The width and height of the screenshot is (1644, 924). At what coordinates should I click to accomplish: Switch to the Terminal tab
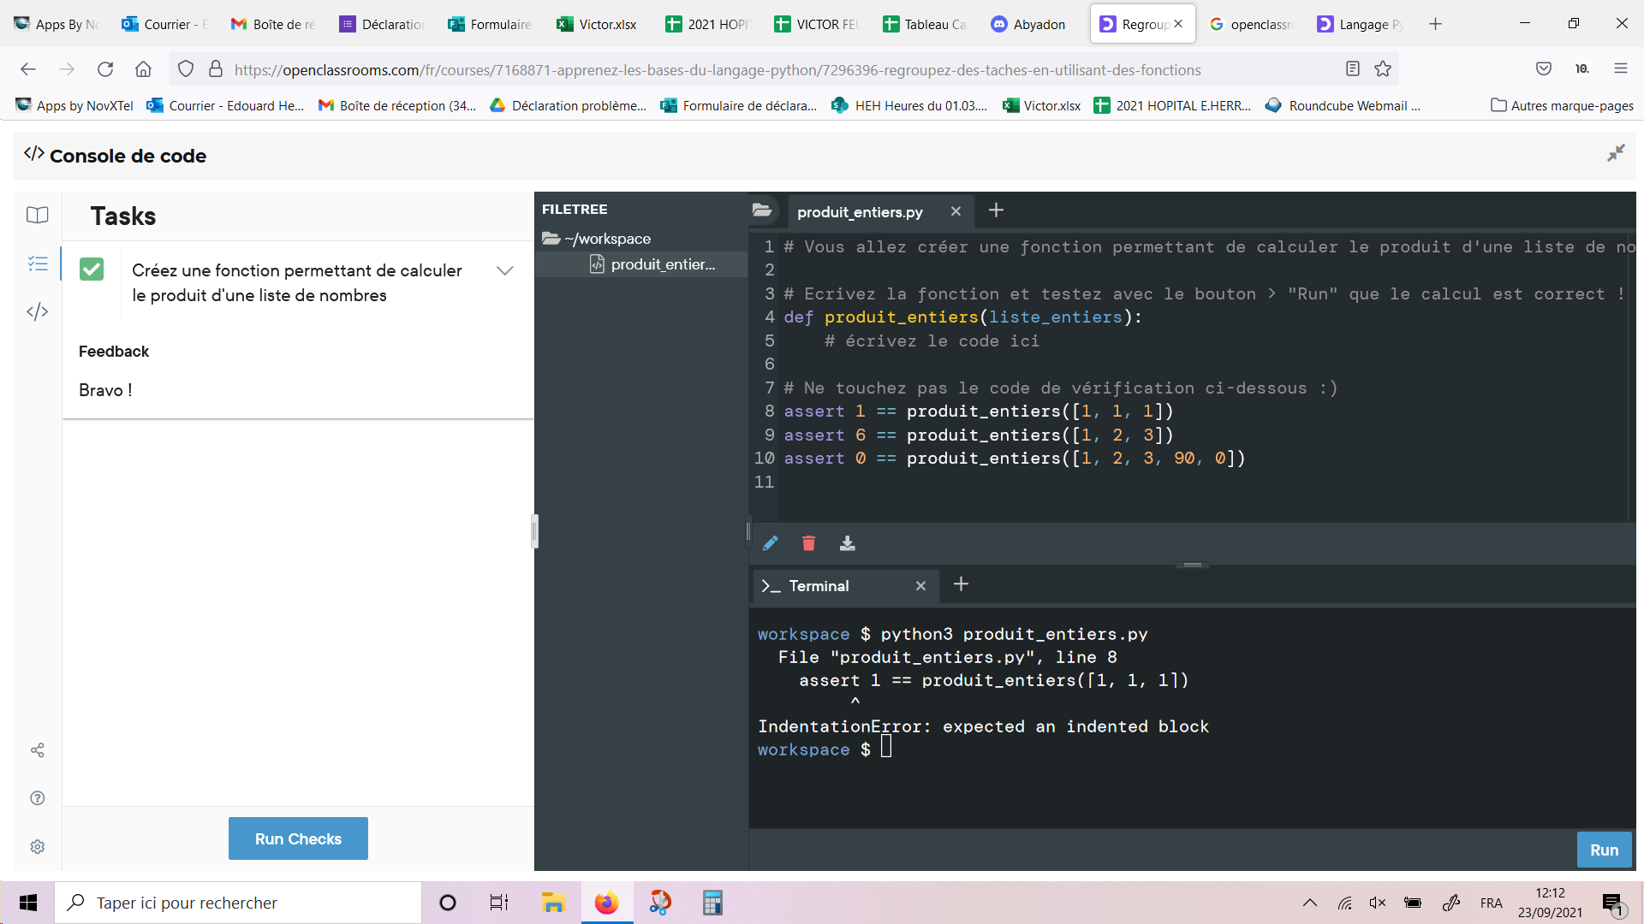(818, 585)
